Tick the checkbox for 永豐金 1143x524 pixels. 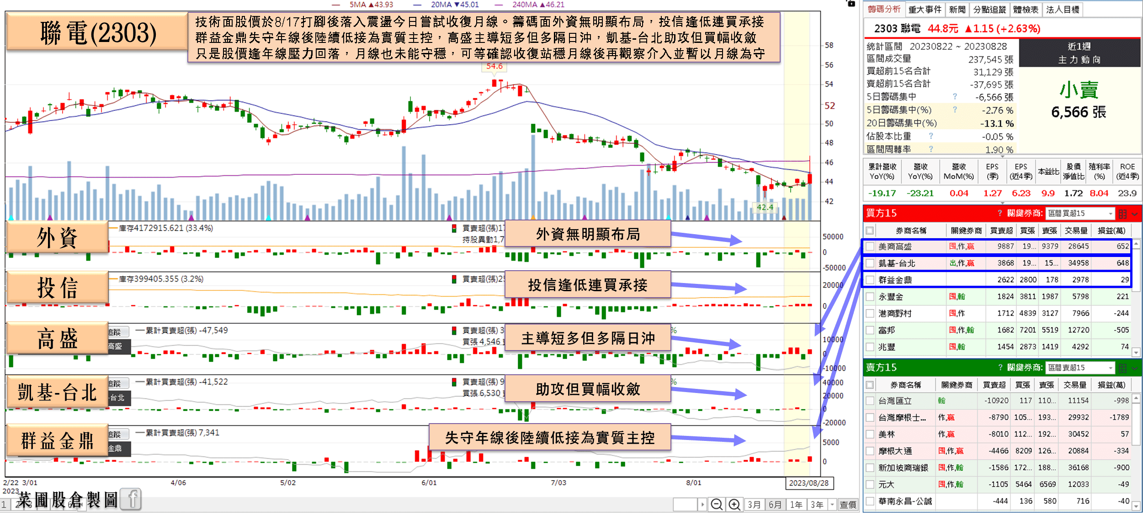pyautogui.click(x=870, y=297)
